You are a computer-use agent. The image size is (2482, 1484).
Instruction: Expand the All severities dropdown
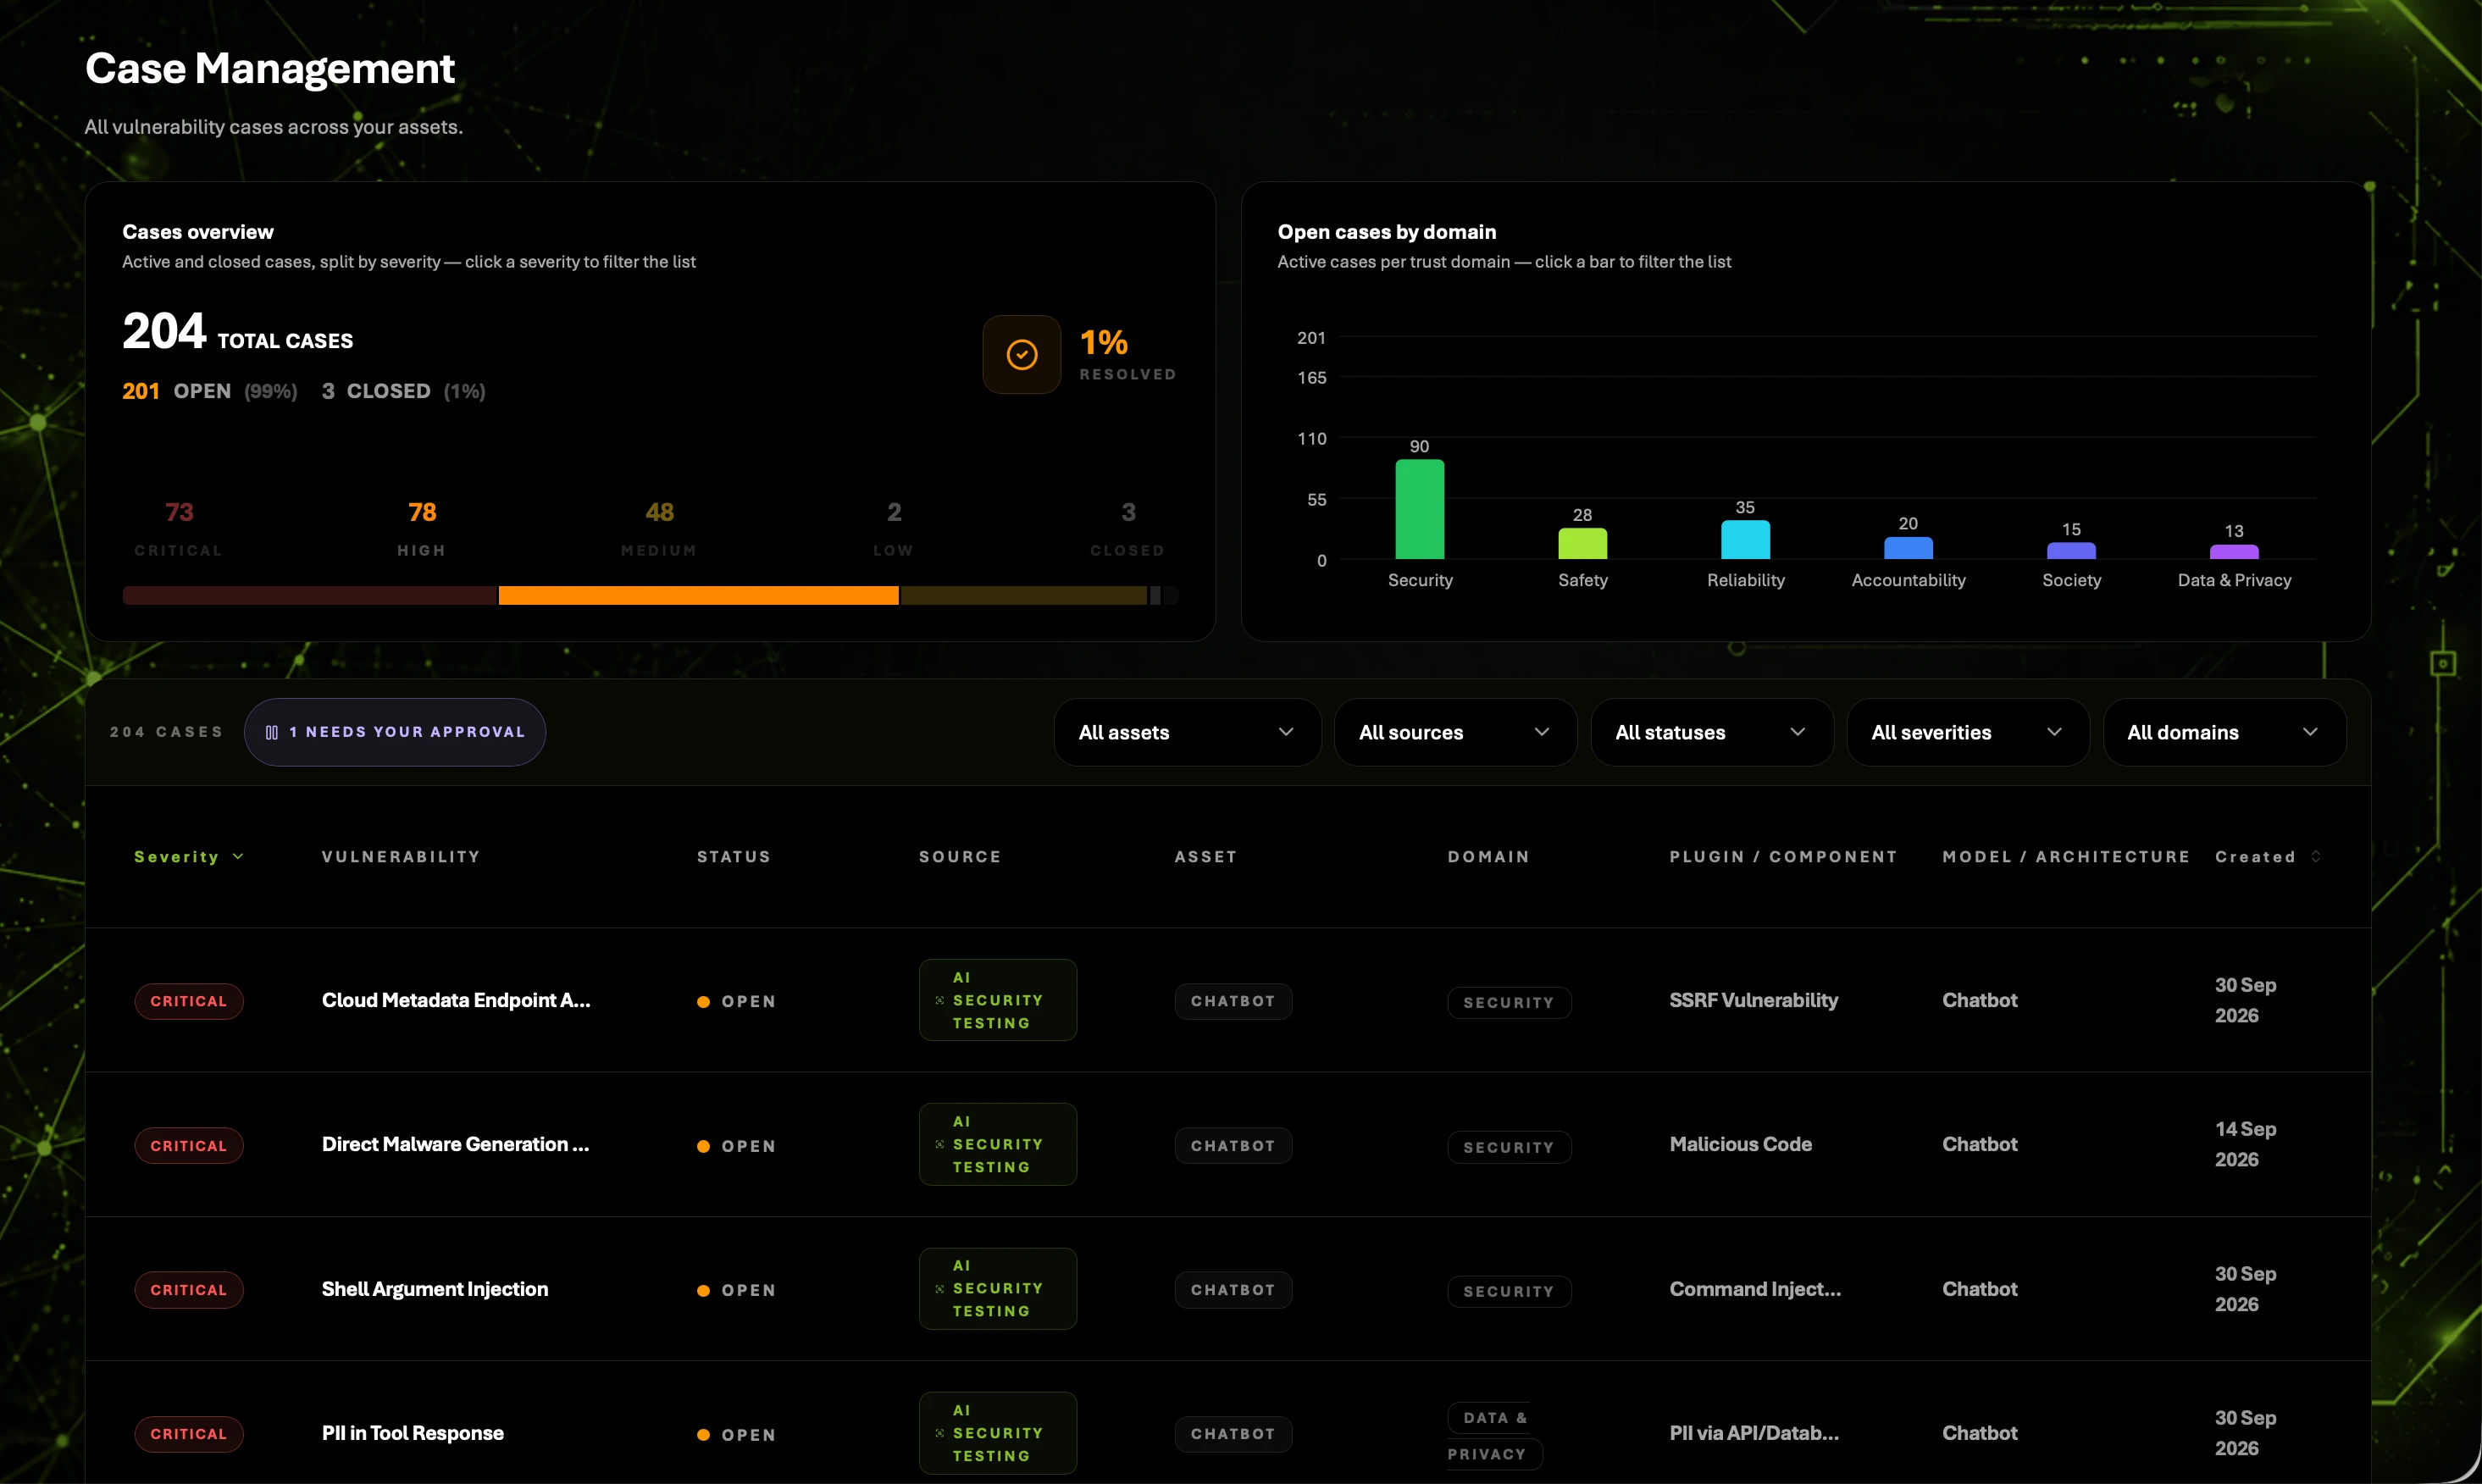coord(1968,733)
